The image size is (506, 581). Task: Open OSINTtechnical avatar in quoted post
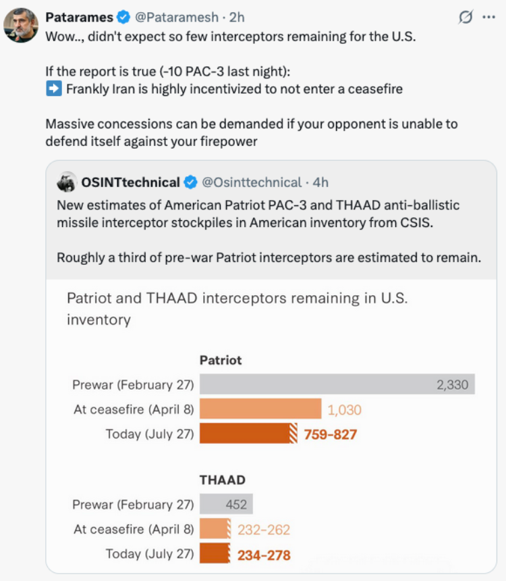click(67, 182)
